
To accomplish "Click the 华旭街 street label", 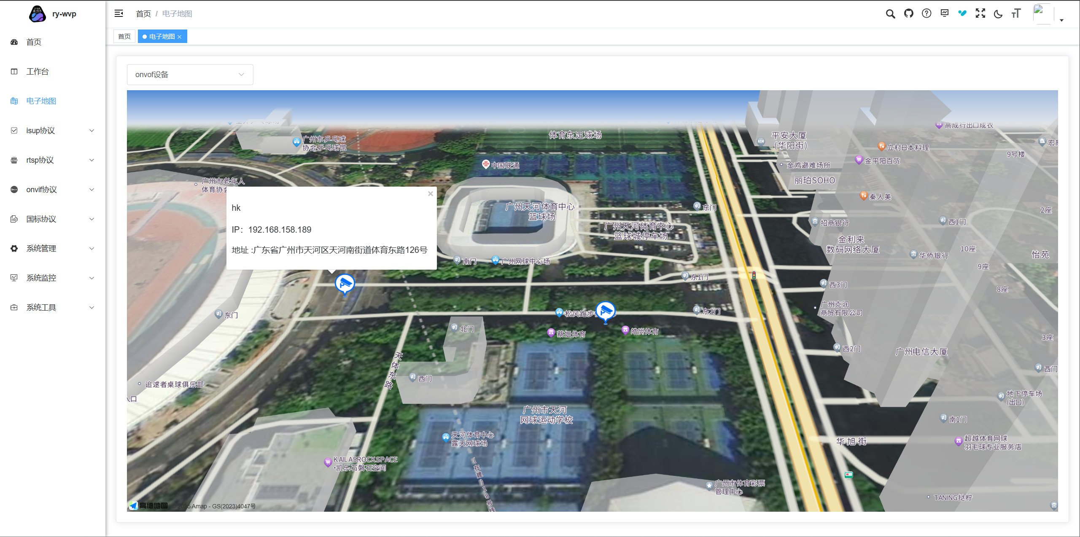I will (851, 441).
